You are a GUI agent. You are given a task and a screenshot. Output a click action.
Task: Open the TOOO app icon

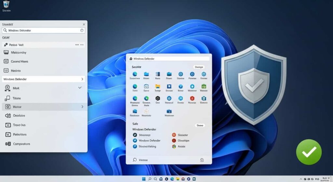tap(135, 86)
